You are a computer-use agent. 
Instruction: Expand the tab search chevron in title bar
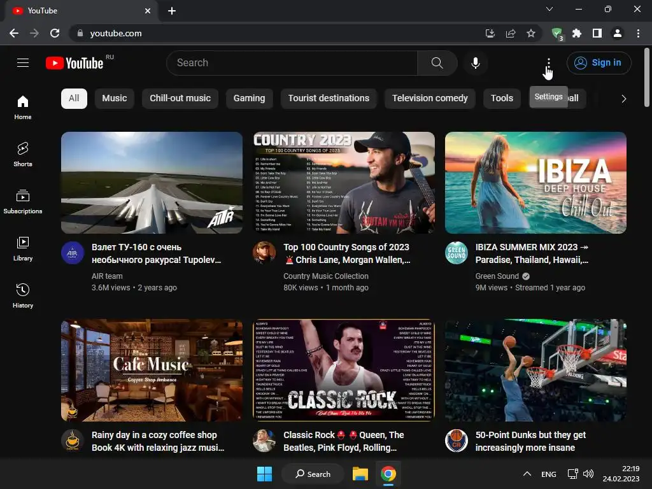point(549,9)
